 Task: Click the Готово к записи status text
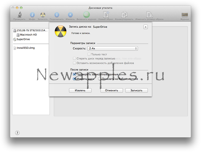click(81, 33)
